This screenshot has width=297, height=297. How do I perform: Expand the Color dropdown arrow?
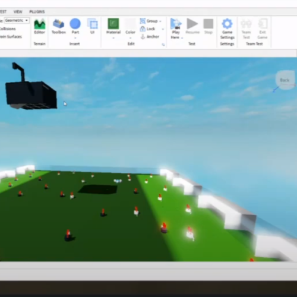pos(130,38)
